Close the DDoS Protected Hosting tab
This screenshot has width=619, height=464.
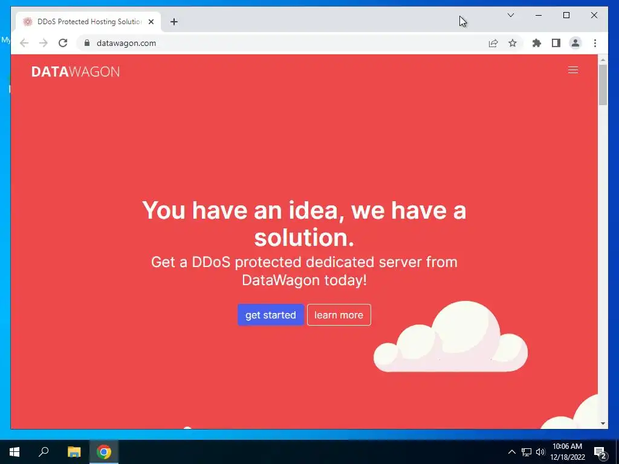pos(151,22)
